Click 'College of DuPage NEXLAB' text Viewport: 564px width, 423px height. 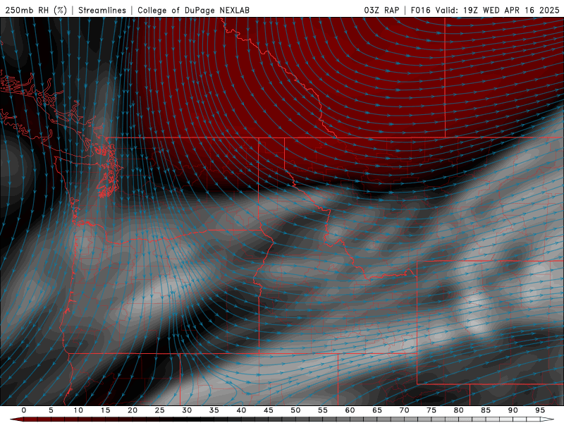pyautogui.click(x=193, y=10)
